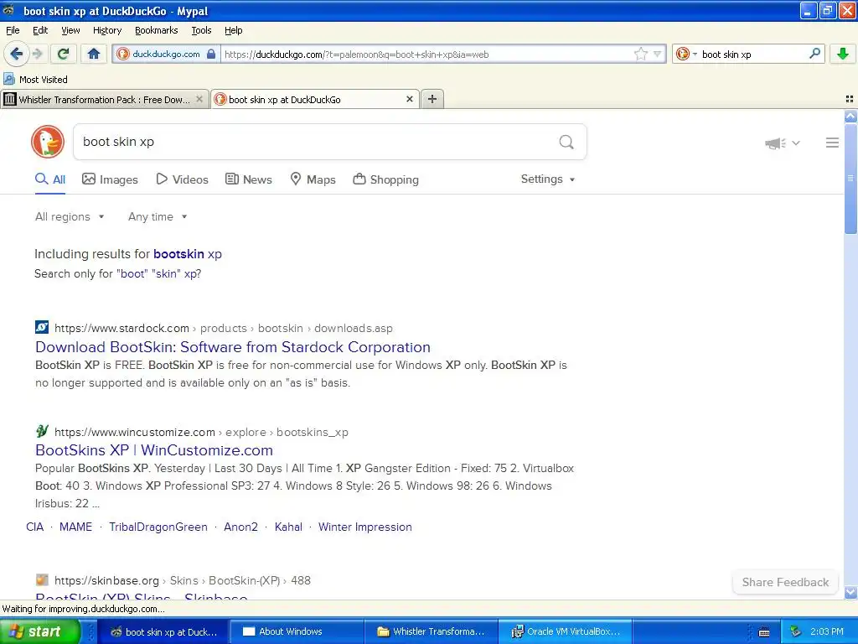Switch to Whistler Transformation Pack tab
The image size is (858, 644).
click(104, 99)
